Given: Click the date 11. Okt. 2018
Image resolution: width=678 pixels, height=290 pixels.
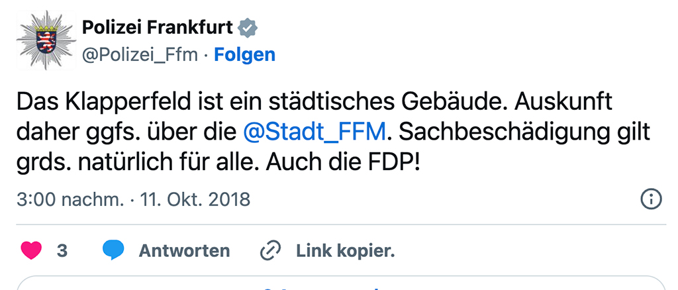Looking at the screenshot, I should [195, 199].
